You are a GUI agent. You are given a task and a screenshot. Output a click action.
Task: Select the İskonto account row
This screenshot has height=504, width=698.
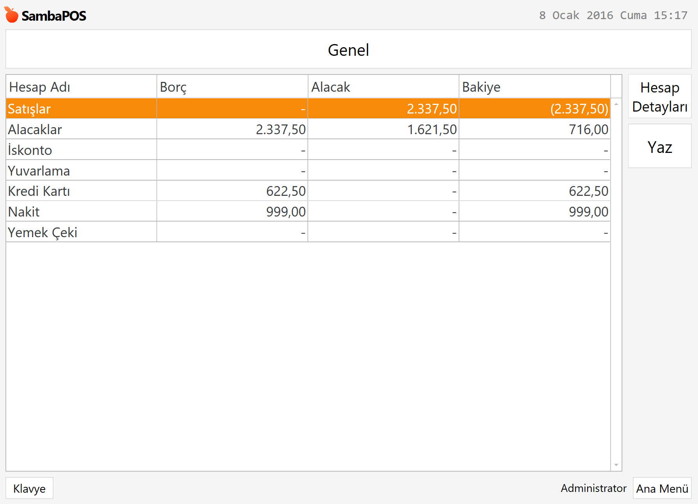tap(308, 150)
